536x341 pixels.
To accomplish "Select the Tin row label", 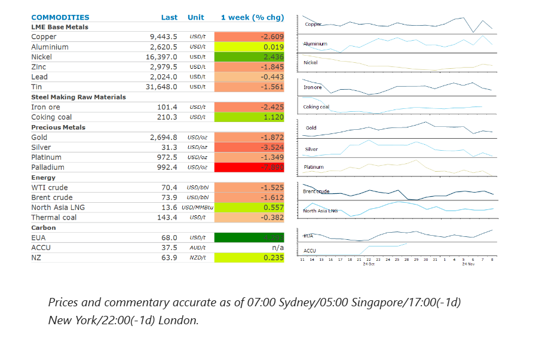I will click(x=36, y=87).
